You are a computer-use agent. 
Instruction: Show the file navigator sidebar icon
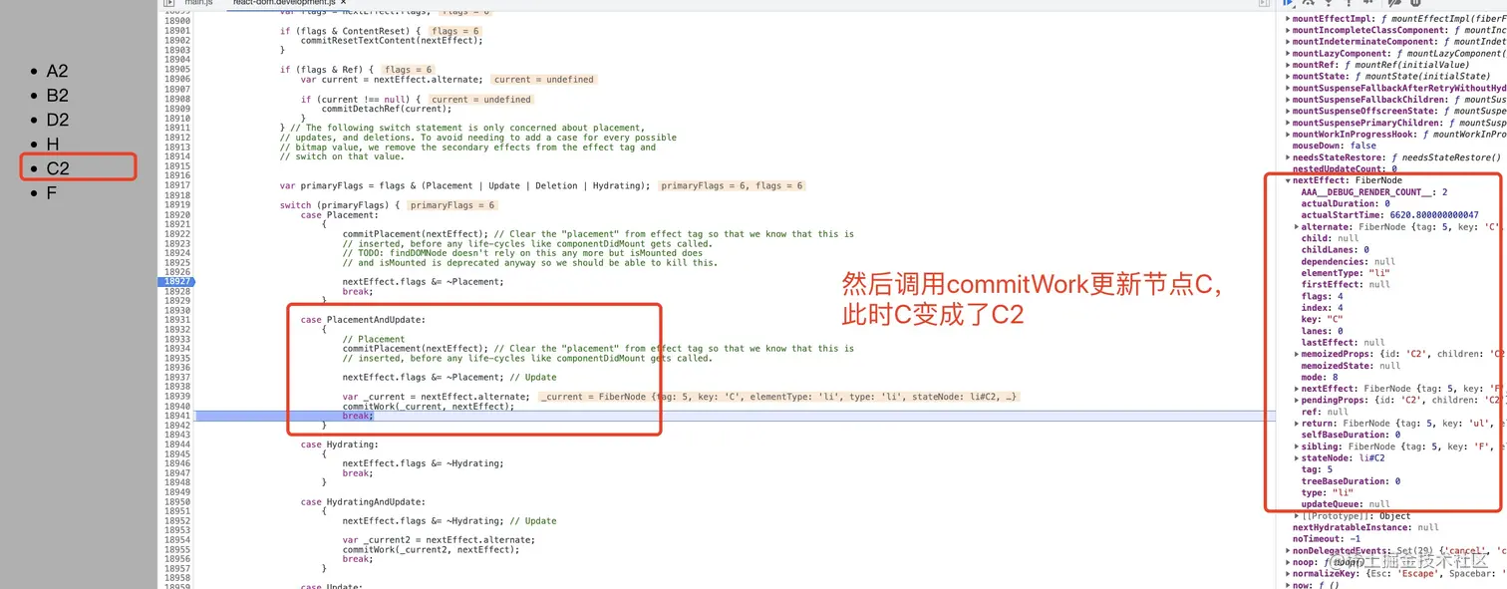pos(168,3)
